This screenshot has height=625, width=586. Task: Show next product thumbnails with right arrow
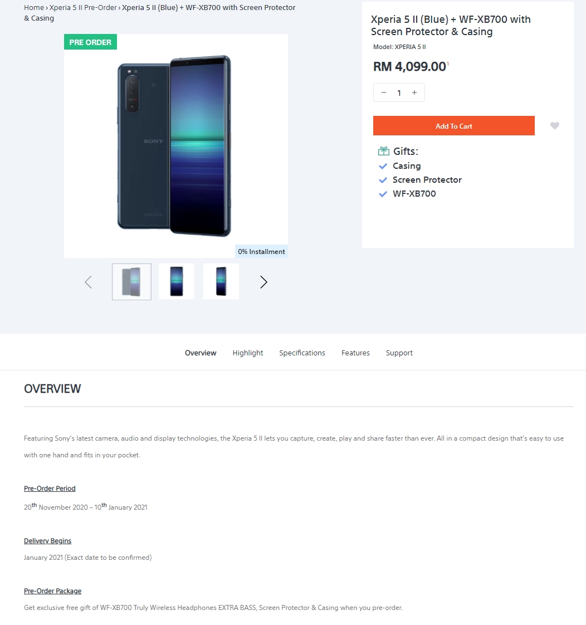pos(263,282)
